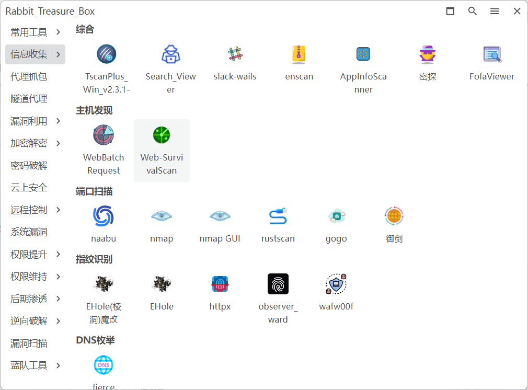528x390 pixels.
Task: Launch the enscan tool
Action: (x=299, y=54)
